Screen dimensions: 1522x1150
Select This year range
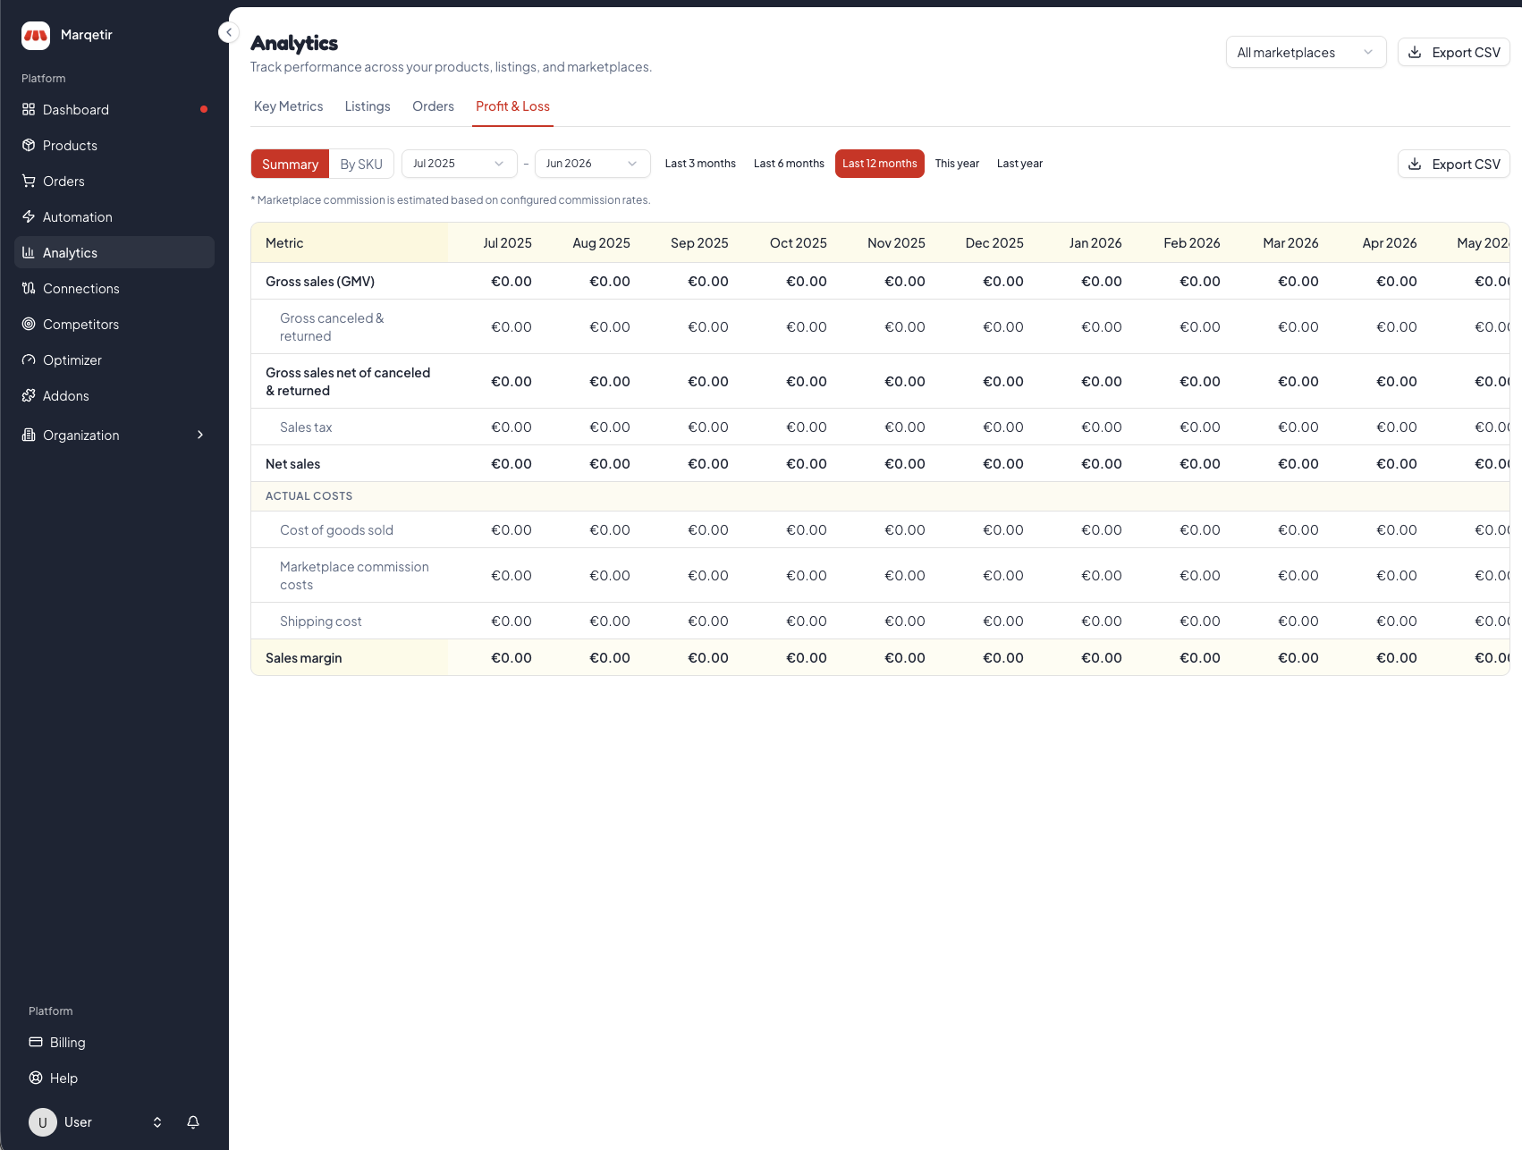(957, 164)
